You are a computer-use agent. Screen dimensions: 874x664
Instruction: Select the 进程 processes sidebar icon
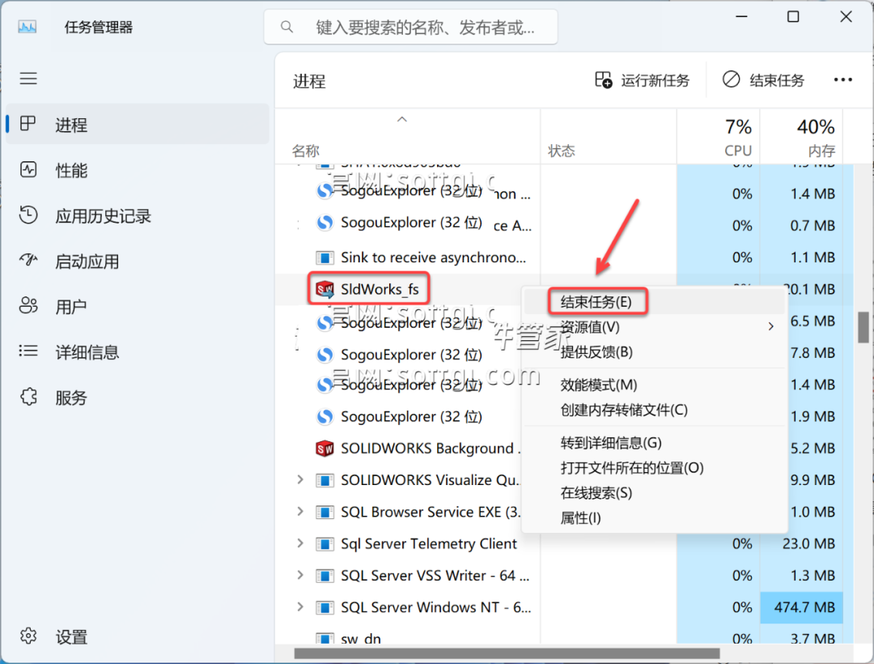point(28,124)
